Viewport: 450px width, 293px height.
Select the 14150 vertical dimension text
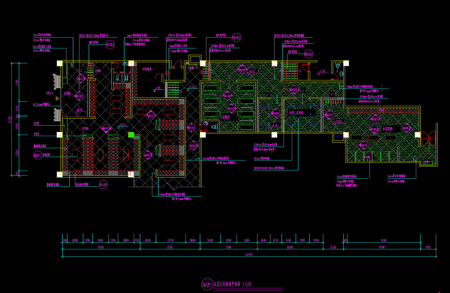coord(10,120)
